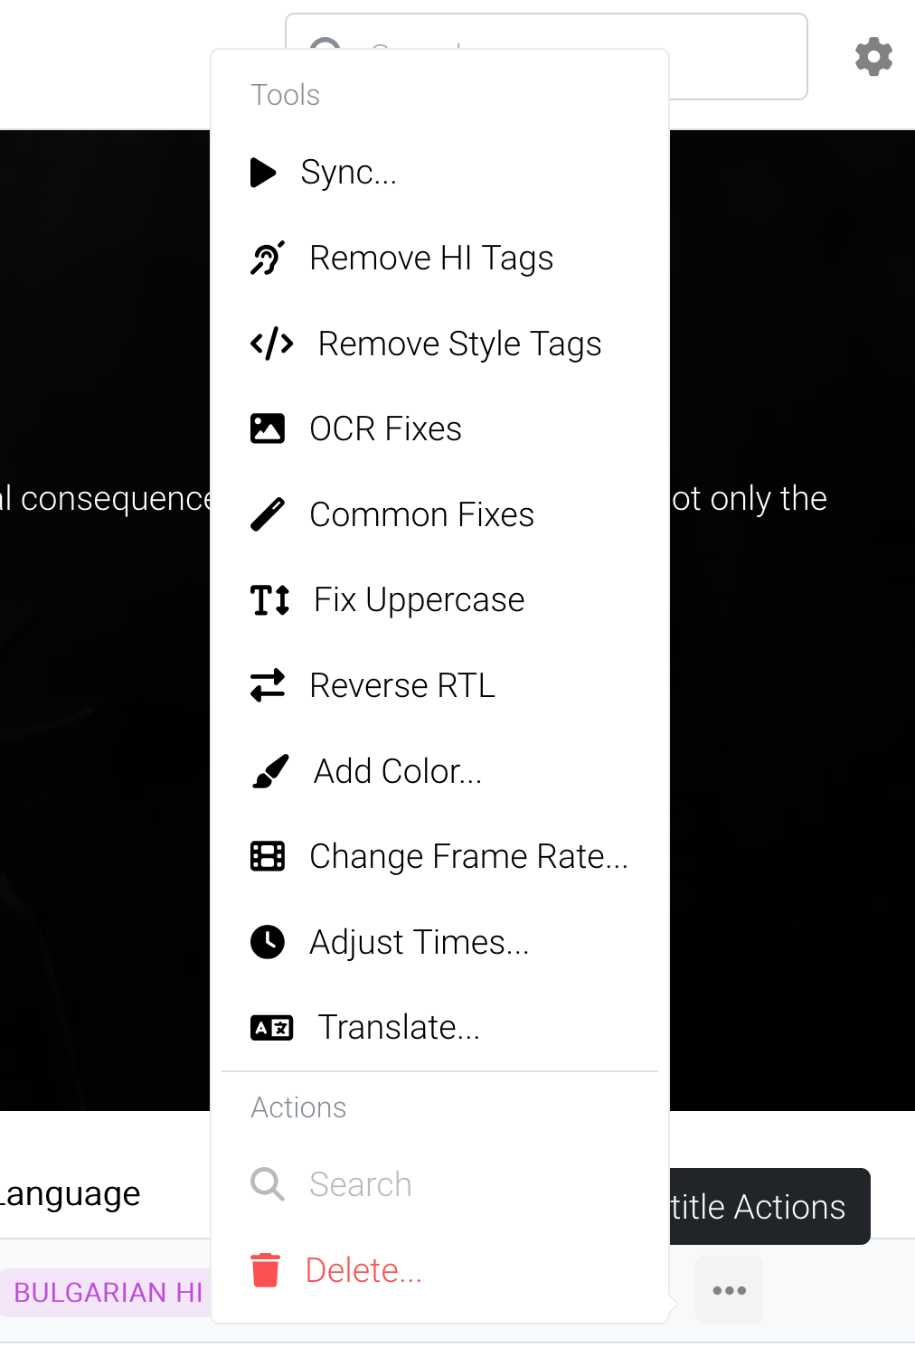Select the Translate... menu entry
The height and width of the screenshot is (1347, 915).
(x=398, y=1027)
